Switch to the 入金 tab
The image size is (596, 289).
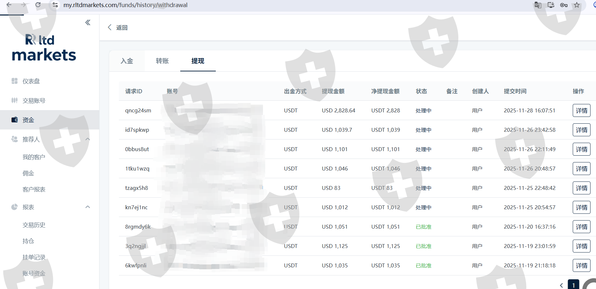pyautogui.click(x=127, y=61)
